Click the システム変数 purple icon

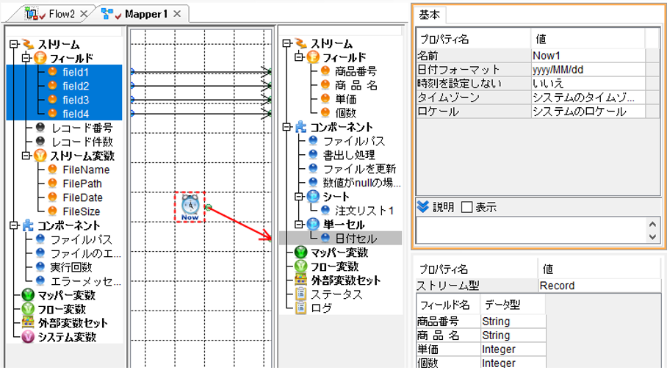tap(28, 337)
